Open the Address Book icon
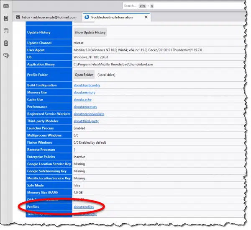The height and width of the screenshot is (230, 251). 6,18
